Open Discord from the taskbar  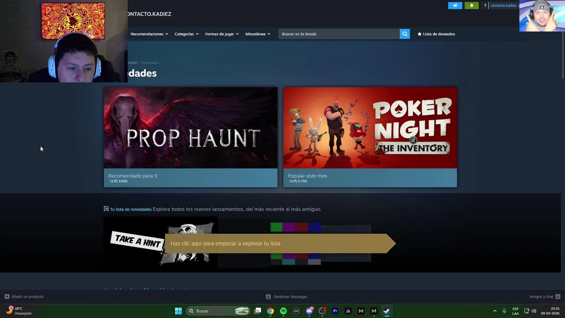click(x=309, y=311)
